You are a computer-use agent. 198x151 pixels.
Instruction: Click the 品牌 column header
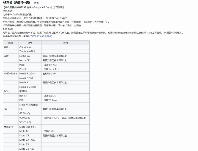tap(11, 43)
